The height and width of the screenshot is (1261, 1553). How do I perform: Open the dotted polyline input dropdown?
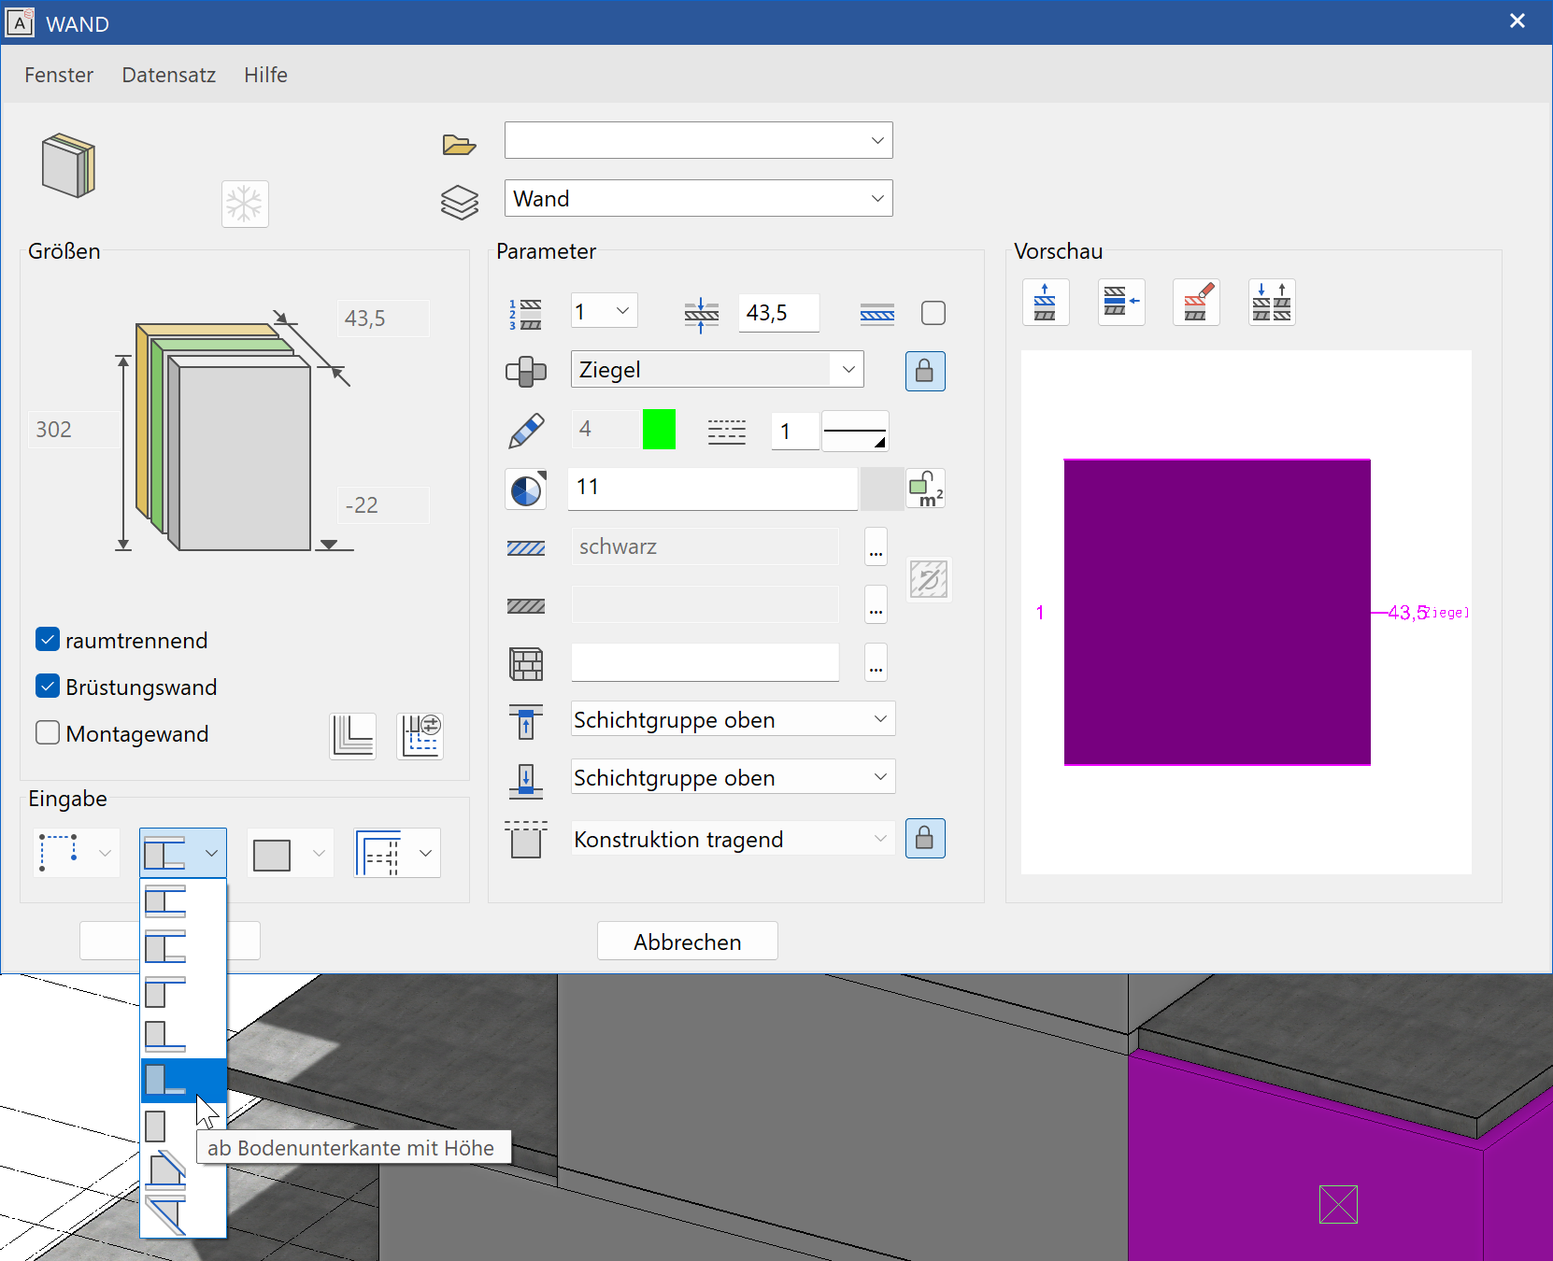[x=77, y=853]
